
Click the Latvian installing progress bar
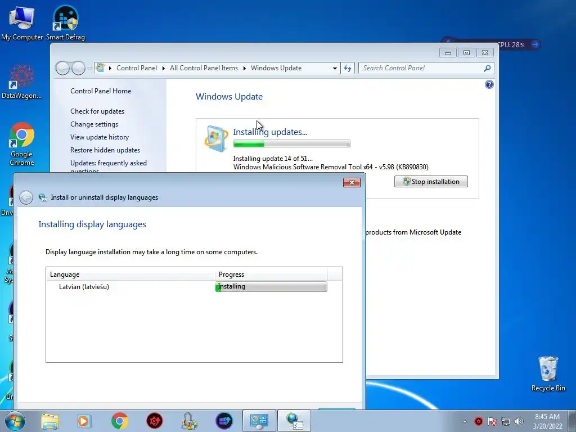tap(271, 286)
